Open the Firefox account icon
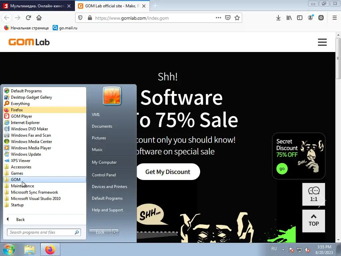 tap(311, 18)
